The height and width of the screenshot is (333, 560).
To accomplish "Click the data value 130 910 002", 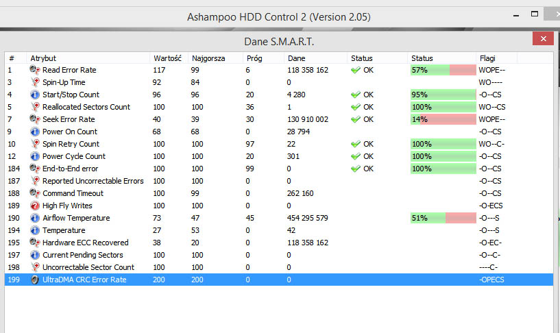I will point(308,119).
